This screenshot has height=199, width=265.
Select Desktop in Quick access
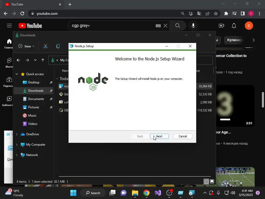pos(33,82)
